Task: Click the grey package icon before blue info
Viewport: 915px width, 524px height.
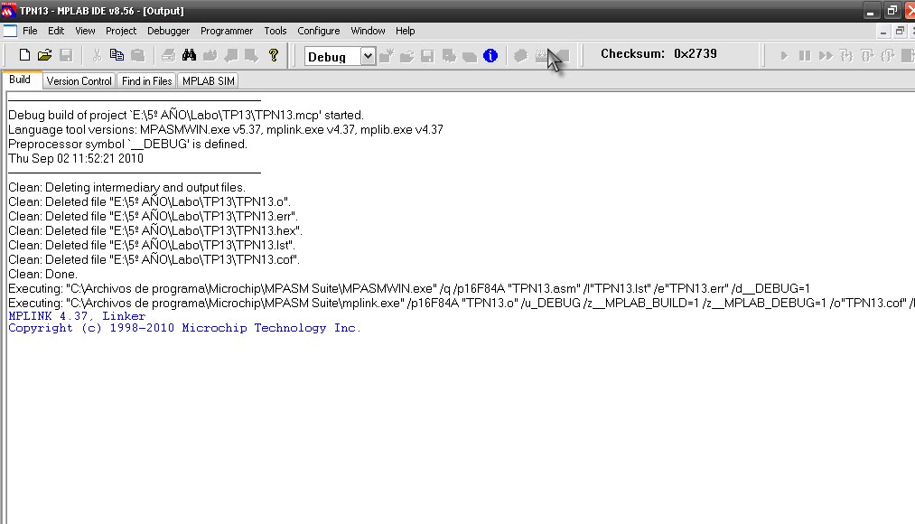Action: click(470, 56)
